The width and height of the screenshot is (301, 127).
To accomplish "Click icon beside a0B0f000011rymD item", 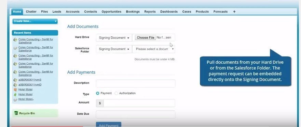I will [15, 85].
